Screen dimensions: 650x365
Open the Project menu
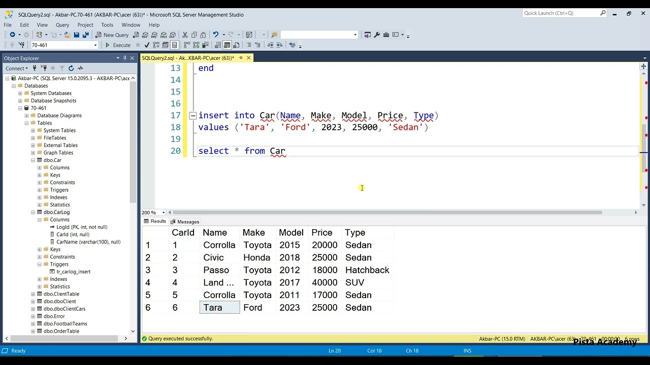[x=85, y=25]
